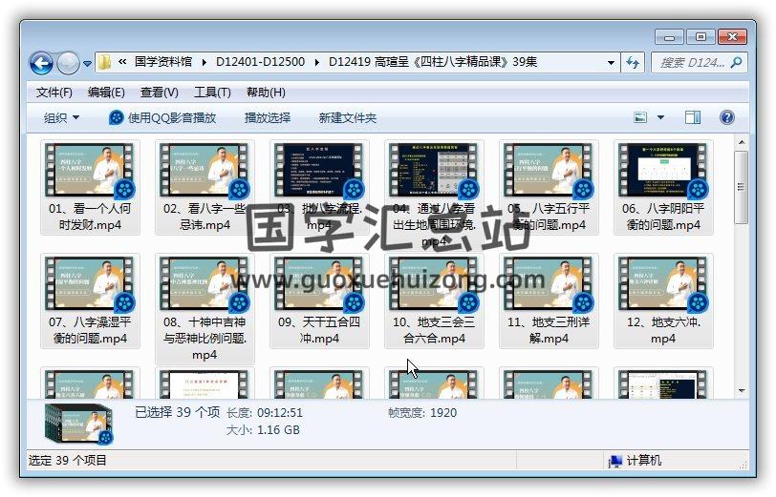Select the 06、八字阴阳平衡的问题.mp4 video thumbnail
The width and height of the screenshot is (776, 497).
661,172
